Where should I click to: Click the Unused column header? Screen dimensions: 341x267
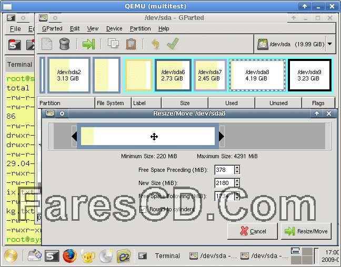(x=278, y=103)
